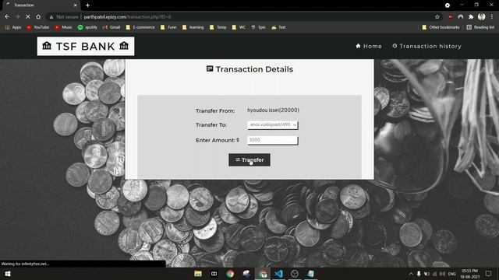
Task: Open the Reading list
Action: pos(480,27)
